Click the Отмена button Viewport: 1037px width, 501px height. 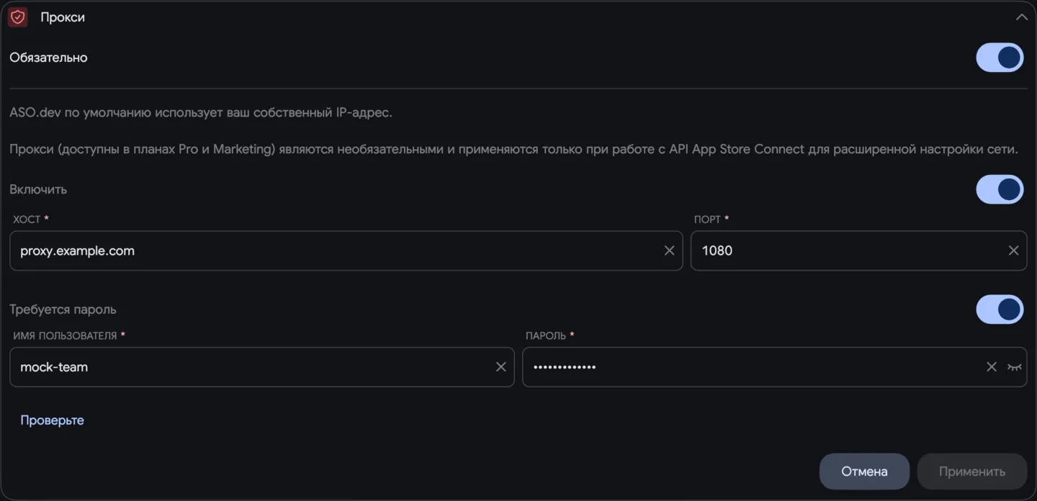coord(864,471)
